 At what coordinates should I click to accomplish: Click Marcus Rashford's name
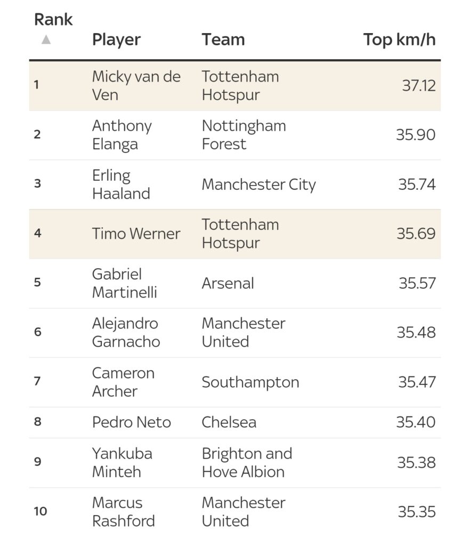pos(123,512)
